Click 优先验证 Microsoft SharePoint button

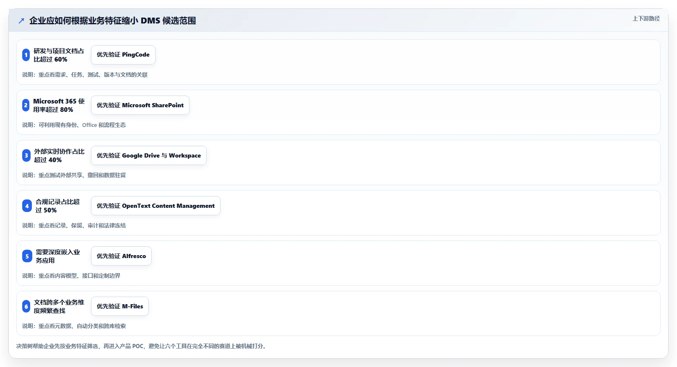coord(140,105)
